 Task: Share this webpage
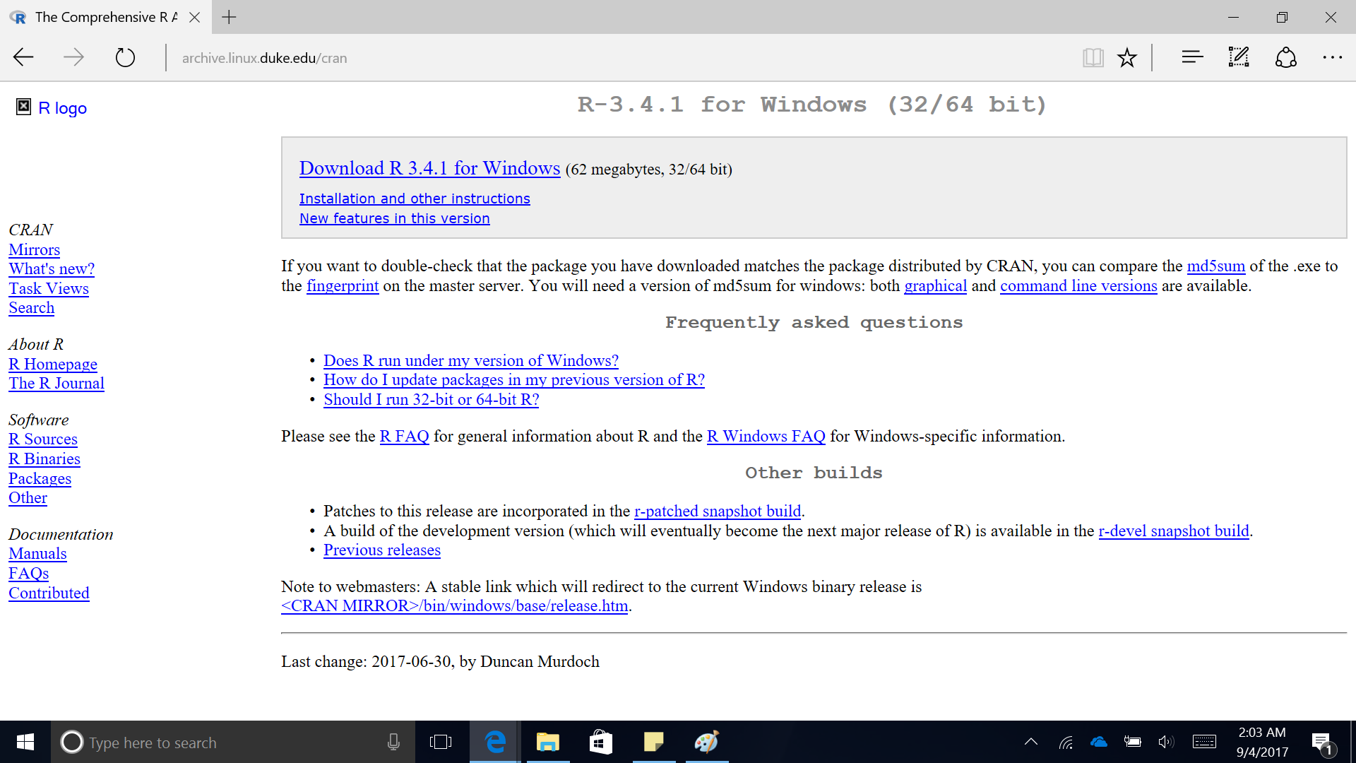click(x=1285, y=57)
